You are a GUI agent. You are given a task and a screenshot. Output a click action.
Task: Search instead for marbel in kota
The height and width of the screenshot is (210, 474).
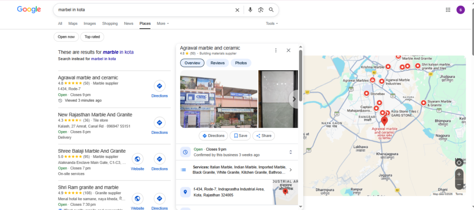click(x=103, y=59)
